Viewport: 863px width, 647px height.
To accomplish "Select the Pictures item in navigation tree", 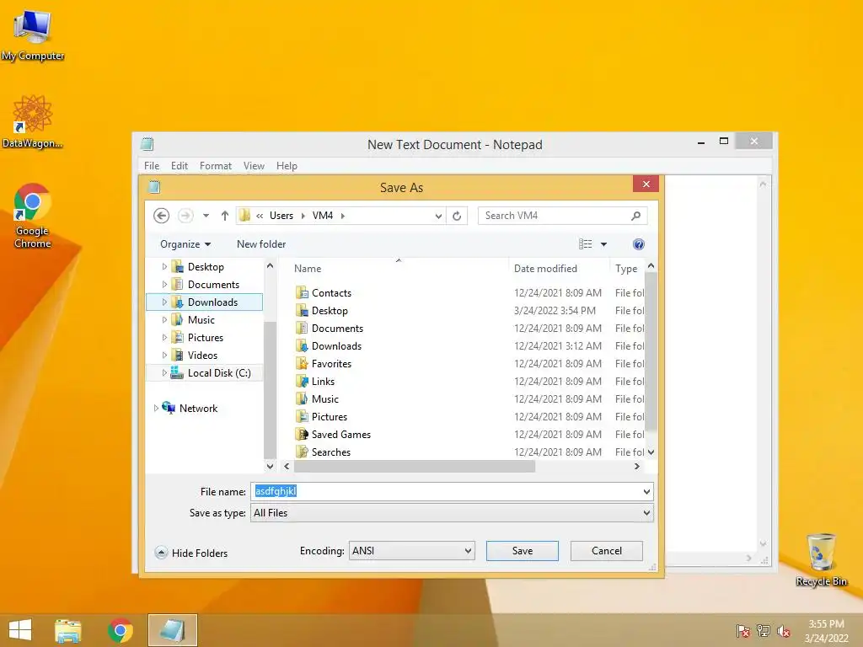I will coord(206,337).
